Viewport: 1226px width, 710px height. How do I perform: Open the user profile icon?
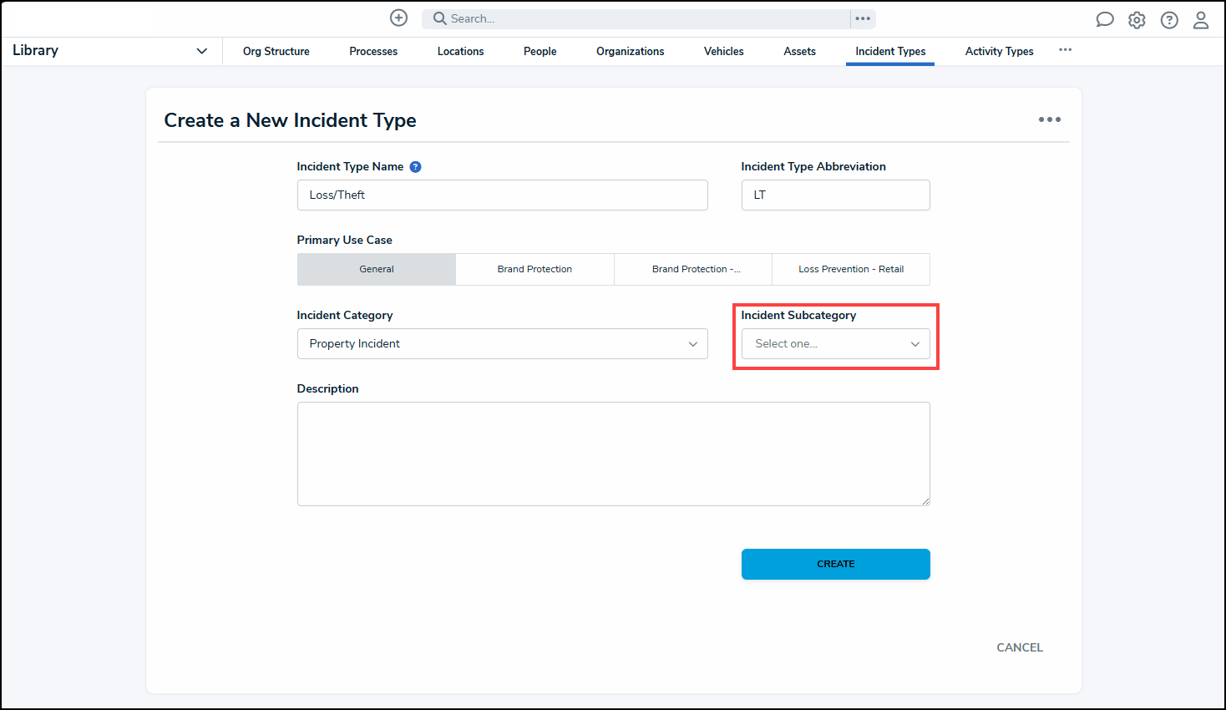pyautogui.click(x=1201, y=18)
